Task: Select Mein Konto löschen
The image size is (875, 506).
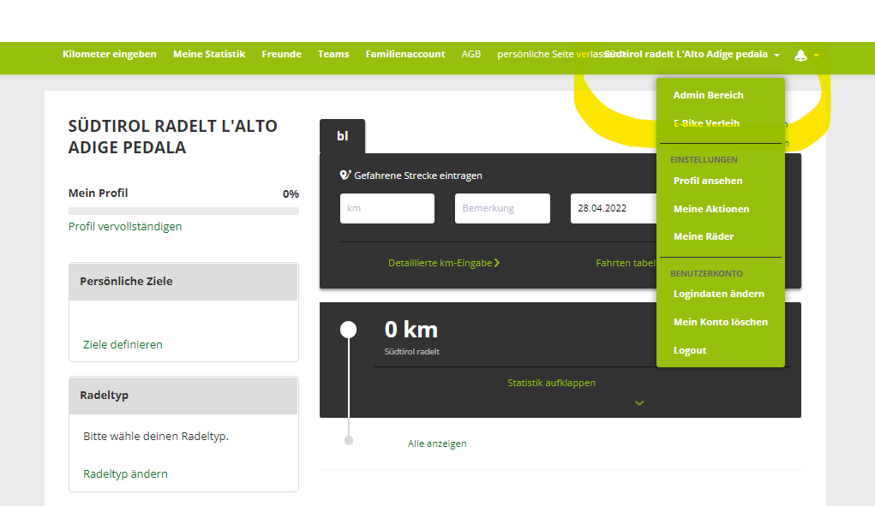Action: coord(721,322)
